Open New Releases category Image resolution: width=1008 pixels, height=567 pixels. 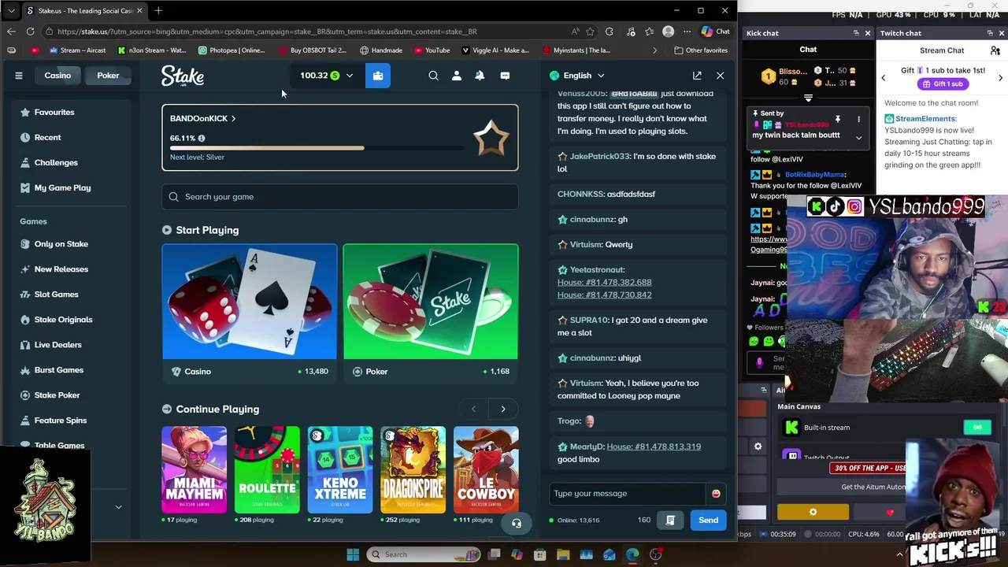[x=61, y=269]
